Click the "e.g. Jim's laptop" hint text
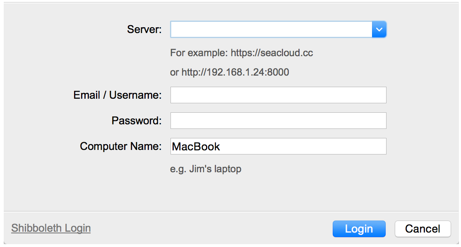The width and height of the screenshot is (461, 247). click(206, 169)
